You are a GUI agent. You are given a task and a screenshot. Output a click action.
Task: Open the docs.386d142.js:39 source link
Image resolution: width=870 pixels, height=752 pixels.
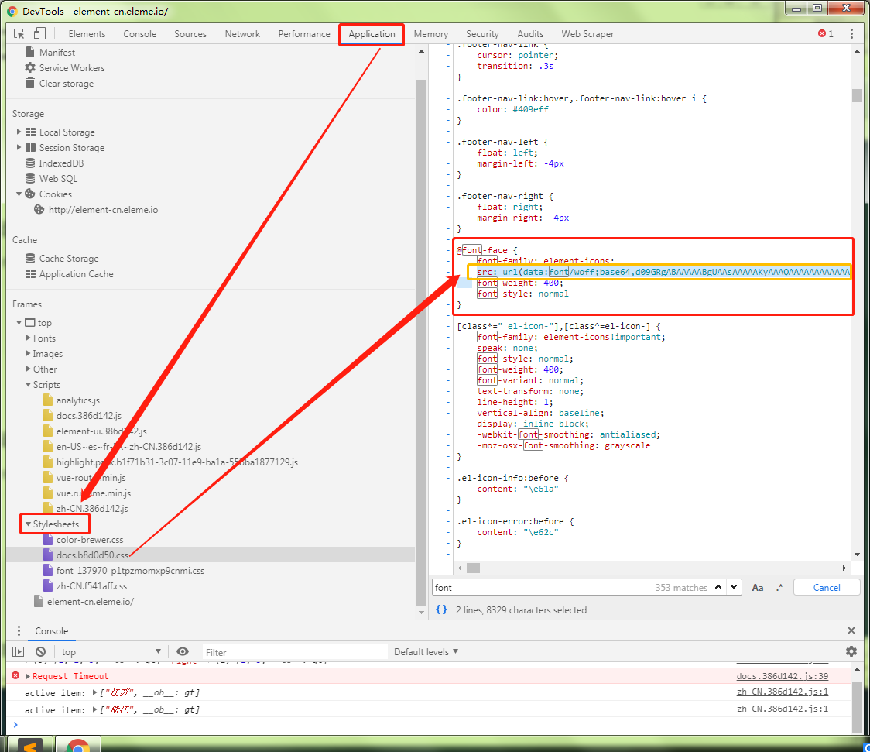[783, 676]
